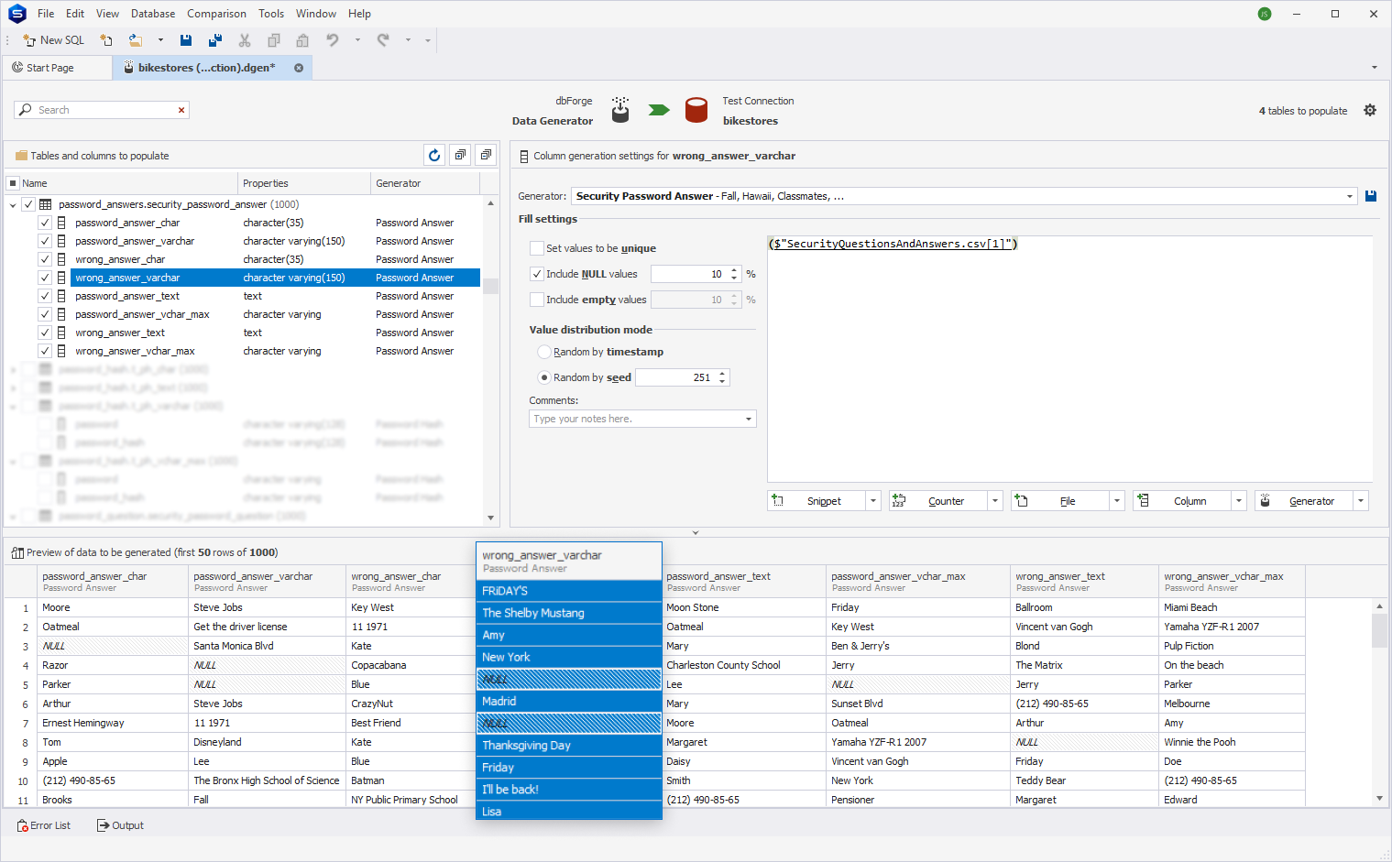
Task: Click the Counter button
Action: pyautogui.click(x=937, y=501)
